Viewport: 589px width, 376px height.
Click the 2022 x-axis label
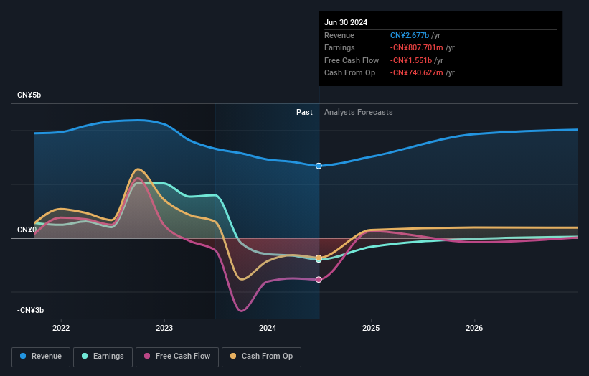pyautogui.click(x=61, y=329)
